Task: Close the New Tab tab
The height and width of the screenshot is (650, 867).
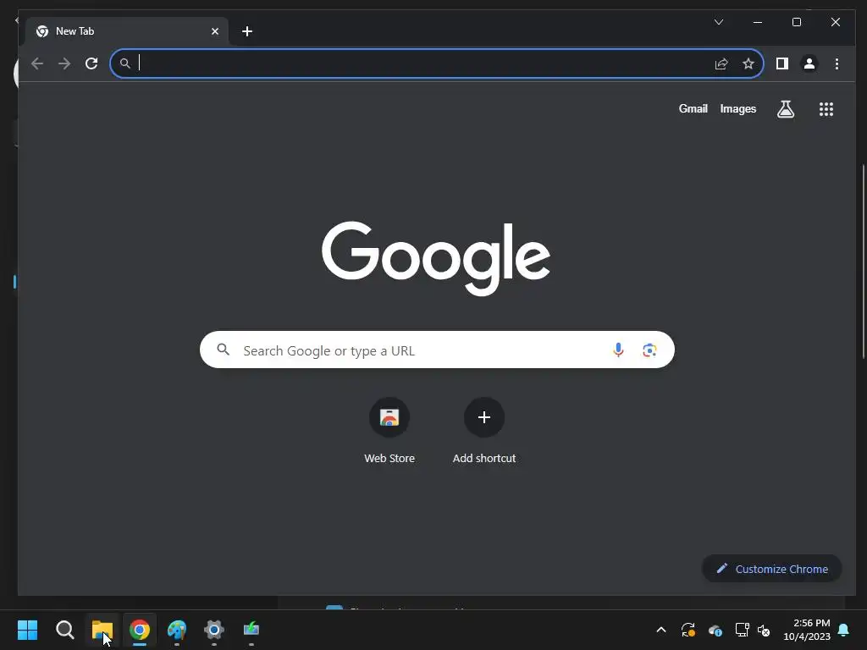Action: point(215,31)
